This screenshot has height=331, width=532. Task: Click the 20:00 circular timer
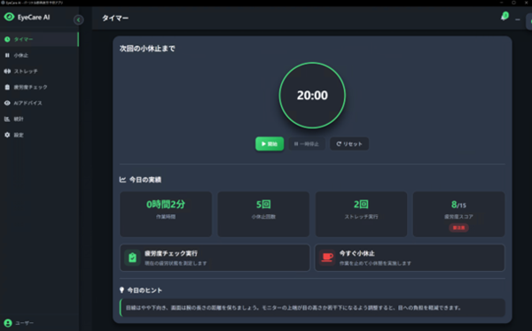point(312,96)
